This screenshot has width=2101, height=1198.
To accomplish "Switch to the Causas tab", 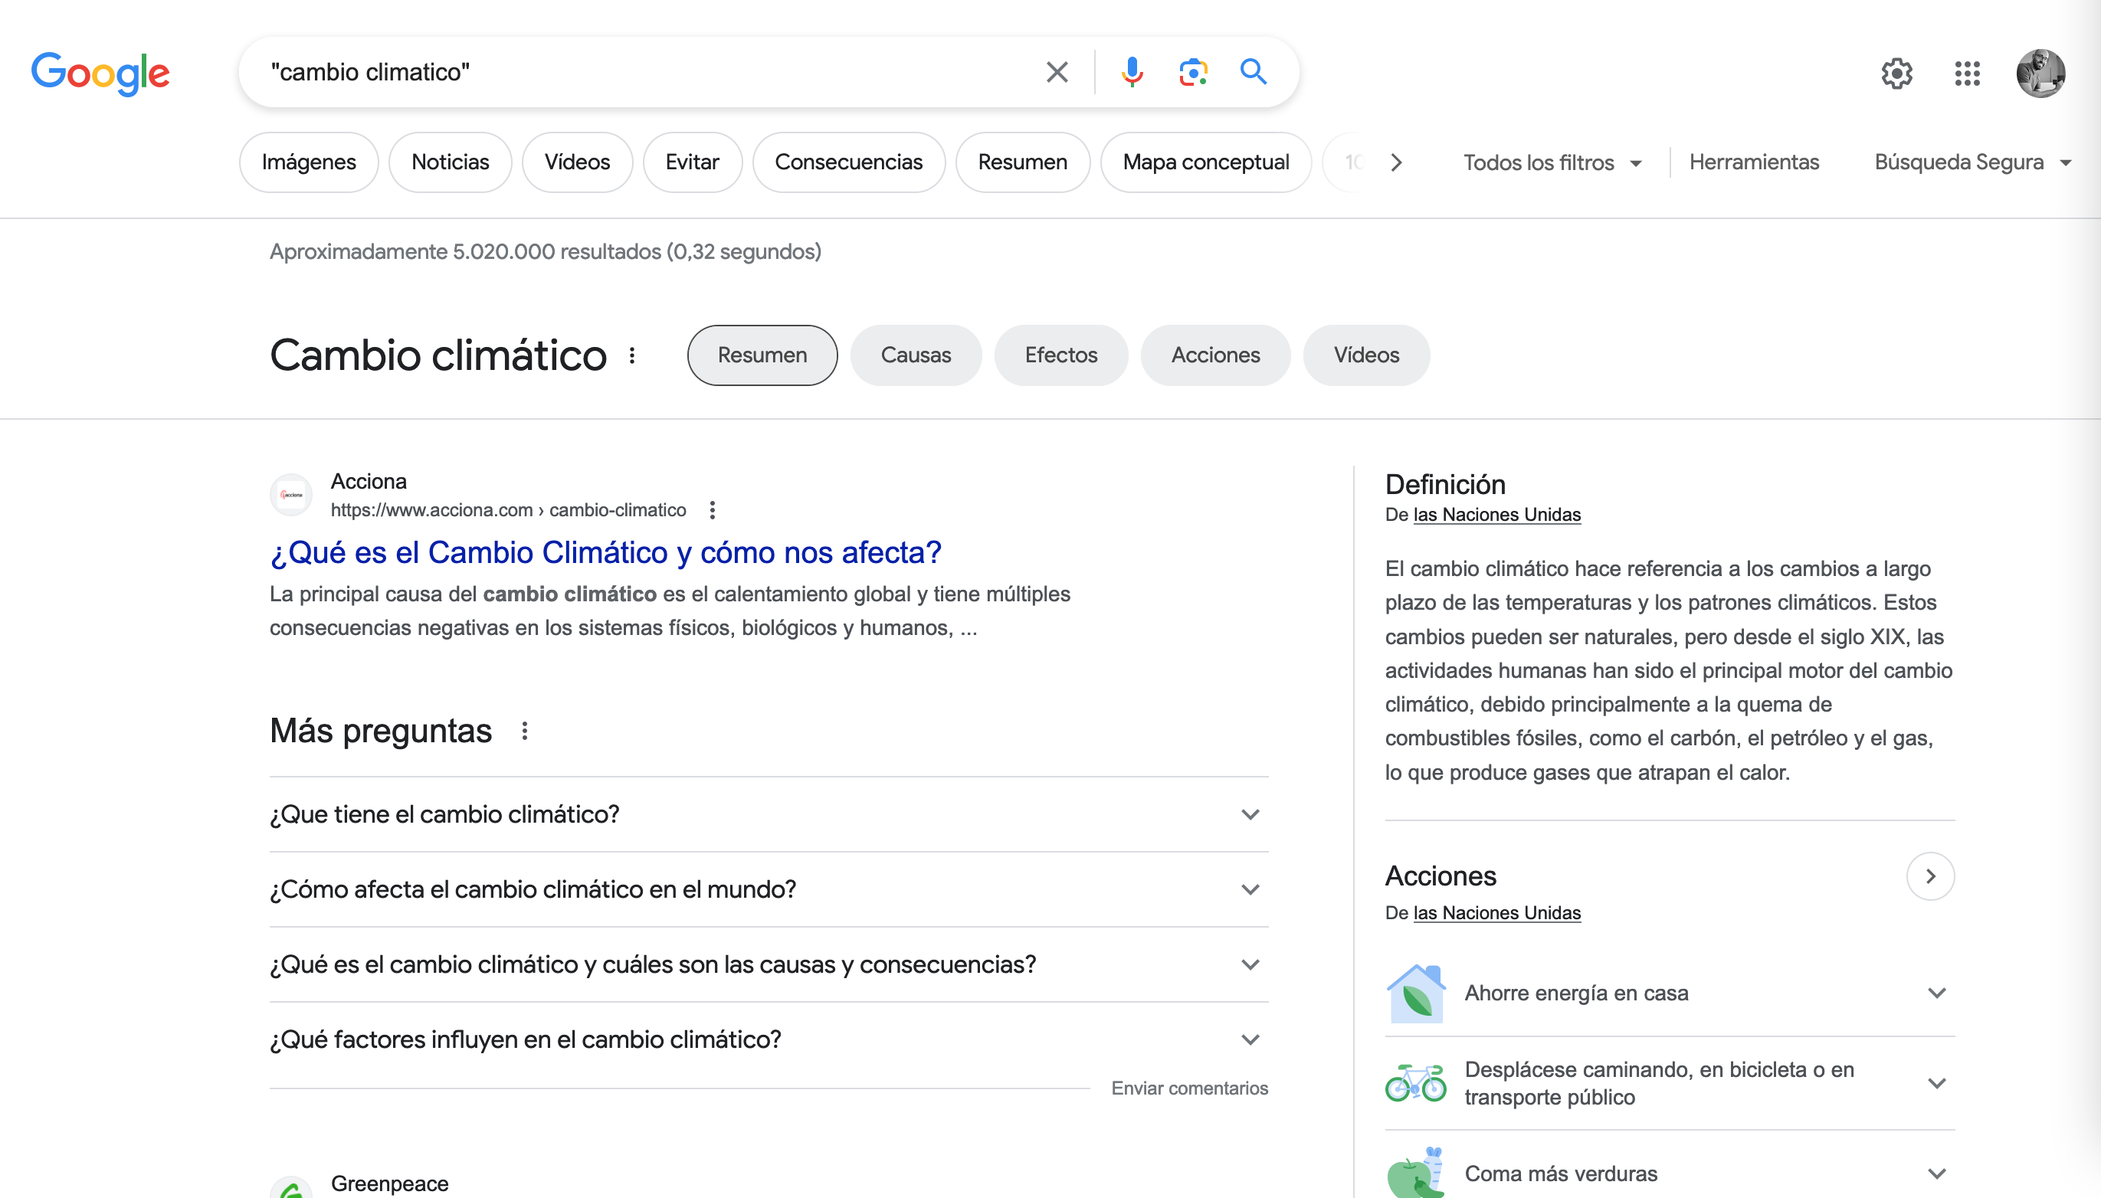I will pyautogui.click(x=915, y=355).
